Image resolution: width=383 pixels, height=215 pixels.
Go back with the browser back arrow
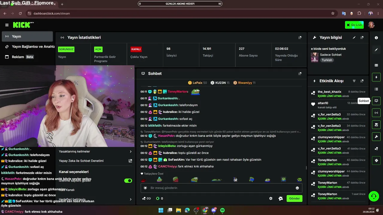tap(5, 13)
